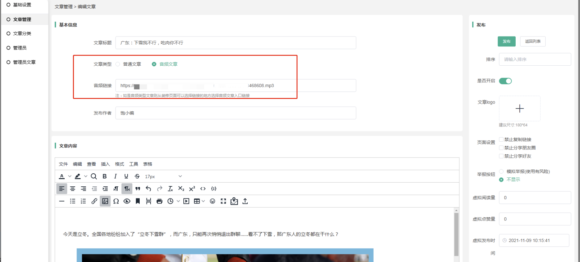Decrease paragraph indent
Viewport: 580px width, 262px height.
tap(94, 189)
